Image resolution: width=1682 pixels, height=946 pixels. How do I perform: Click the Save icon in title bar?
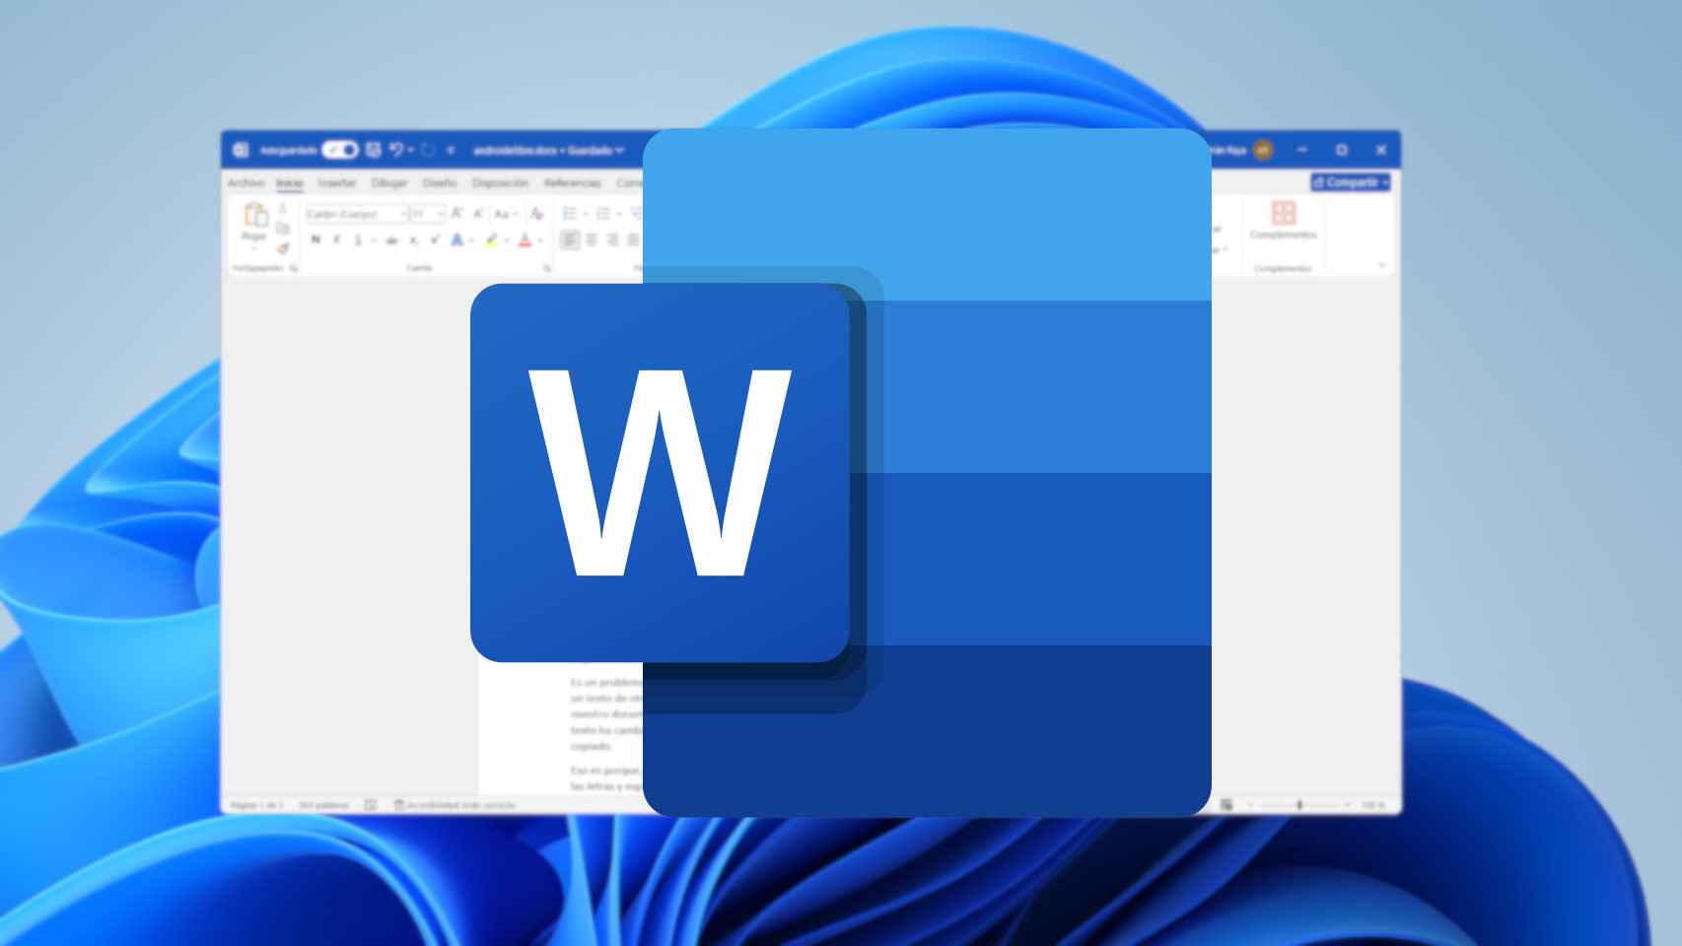pyautogui.click(x=374, y=150)
